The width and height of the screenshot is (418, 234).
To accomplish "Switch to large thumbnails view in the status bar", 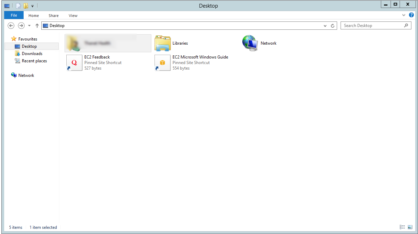I will coord(410,227).
